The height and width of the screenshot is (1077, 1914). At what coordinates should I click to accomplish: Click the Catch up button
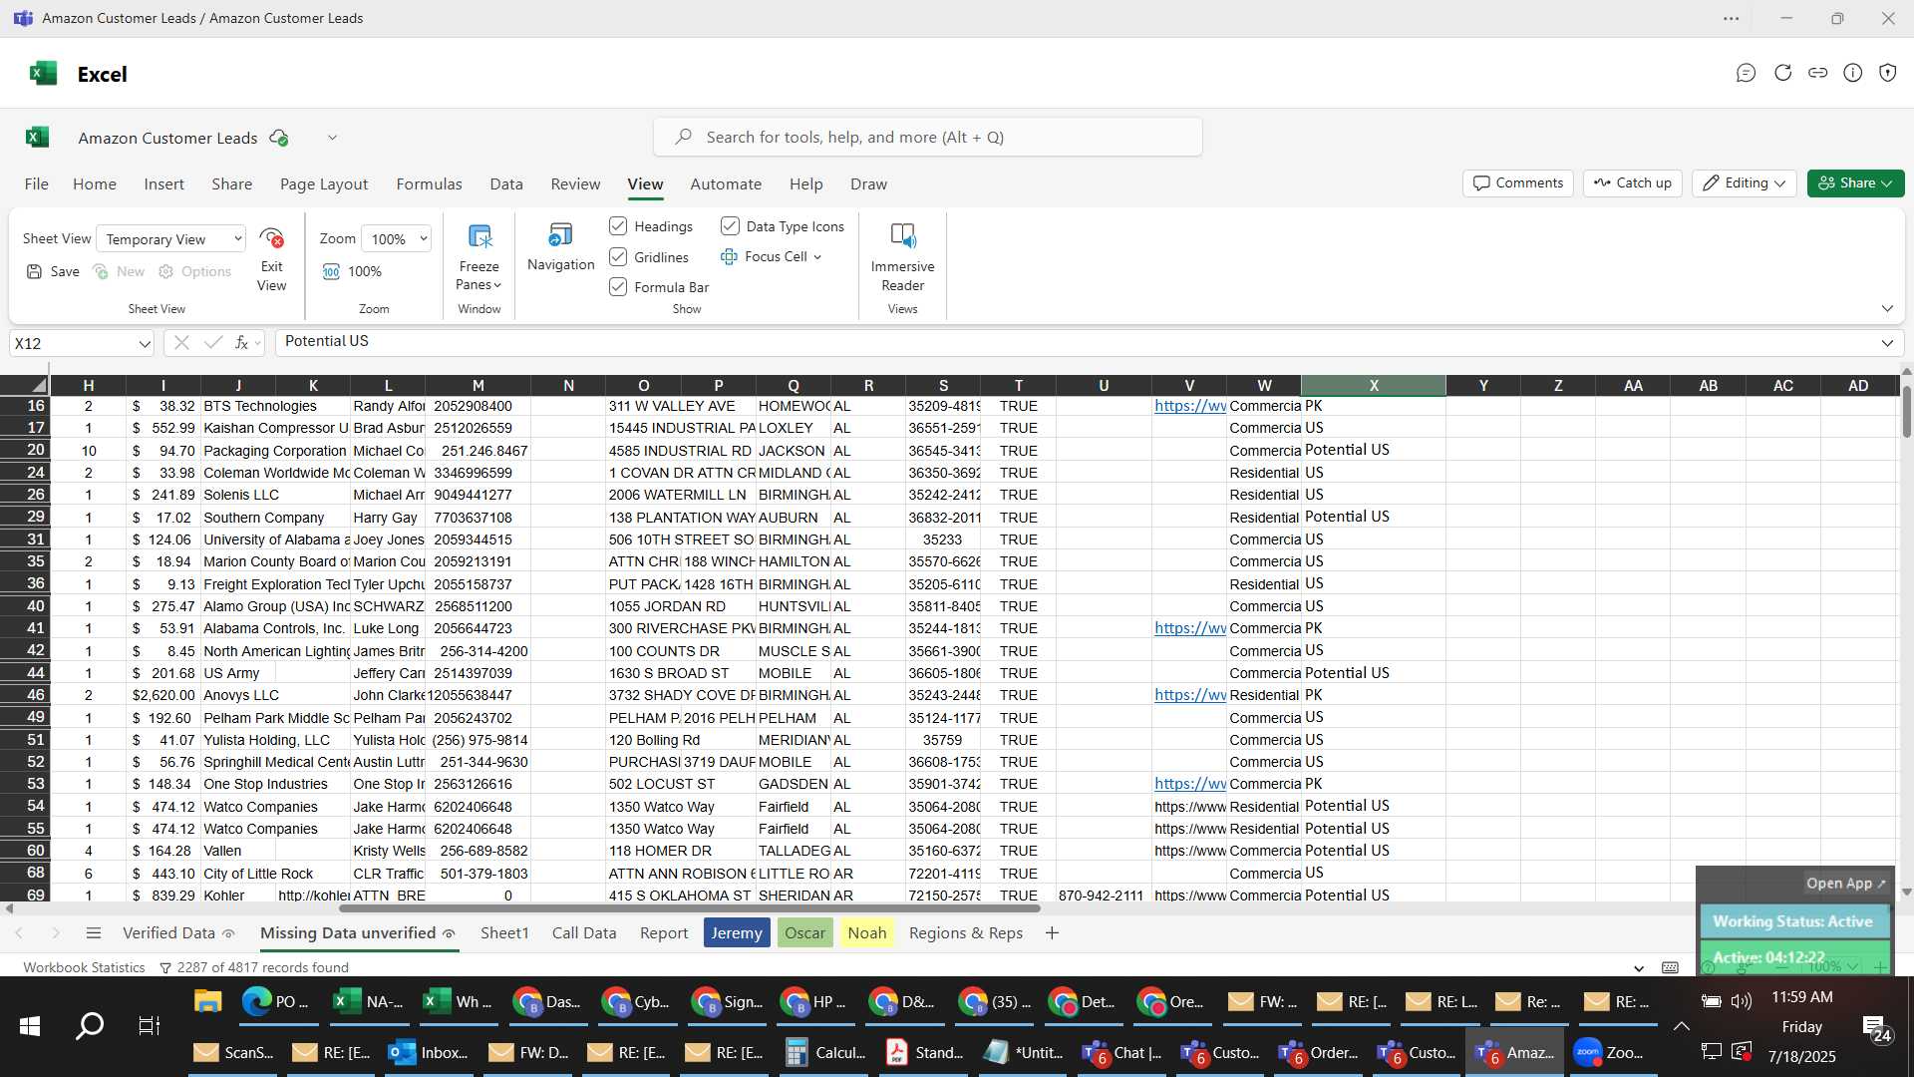tap(1633, 183)
